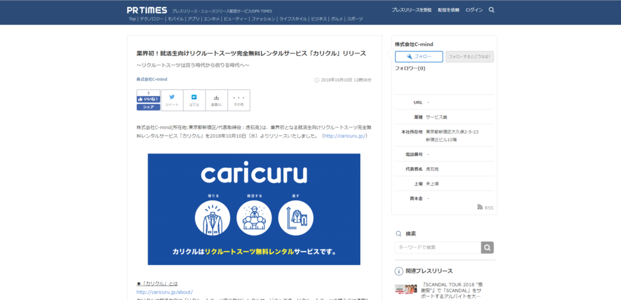621x300 pixels.
Task: Click the caricuru banner image
Action: [254, 209]
